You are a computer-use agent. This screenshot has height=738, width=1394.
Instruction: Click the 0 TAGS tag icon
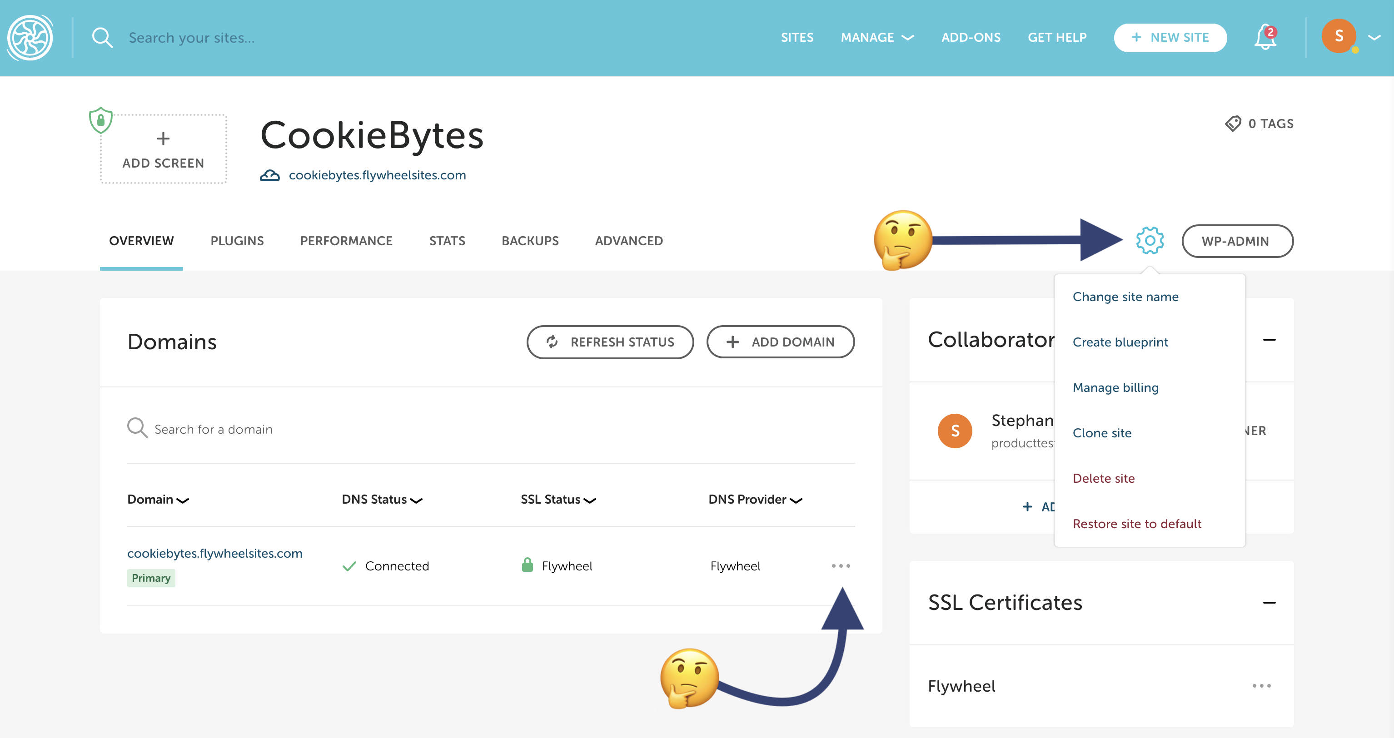tap(1233, 124)
